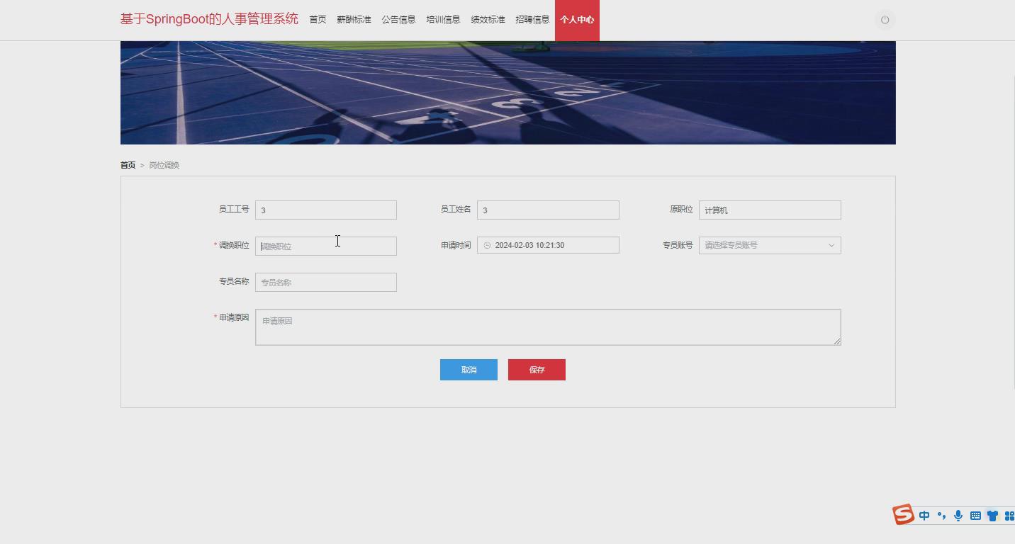Viewport: 1015px width, 544px height.
Task: Click the 员工工号 label
Action: [234, 210]
